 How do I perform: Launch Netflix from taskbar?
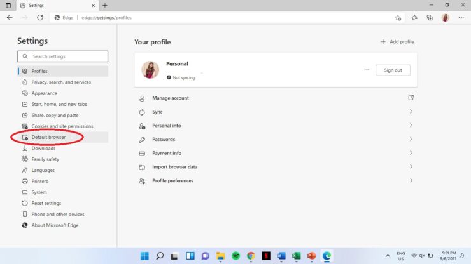point(266,256)
